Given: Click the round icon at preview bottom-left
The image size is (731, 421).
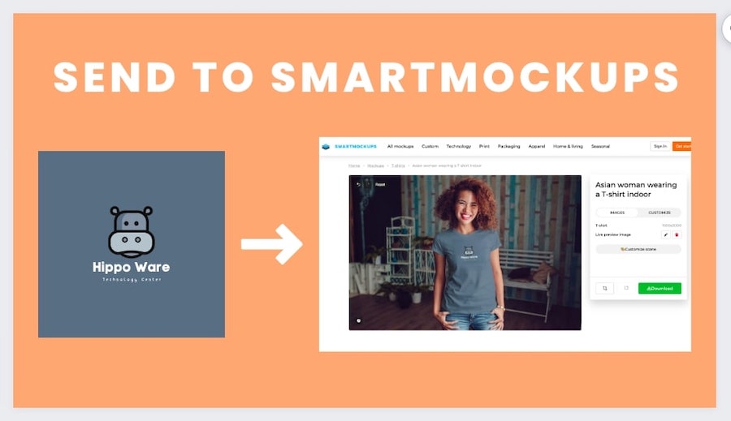Looking at the screenshot, I should coord(358,320).
